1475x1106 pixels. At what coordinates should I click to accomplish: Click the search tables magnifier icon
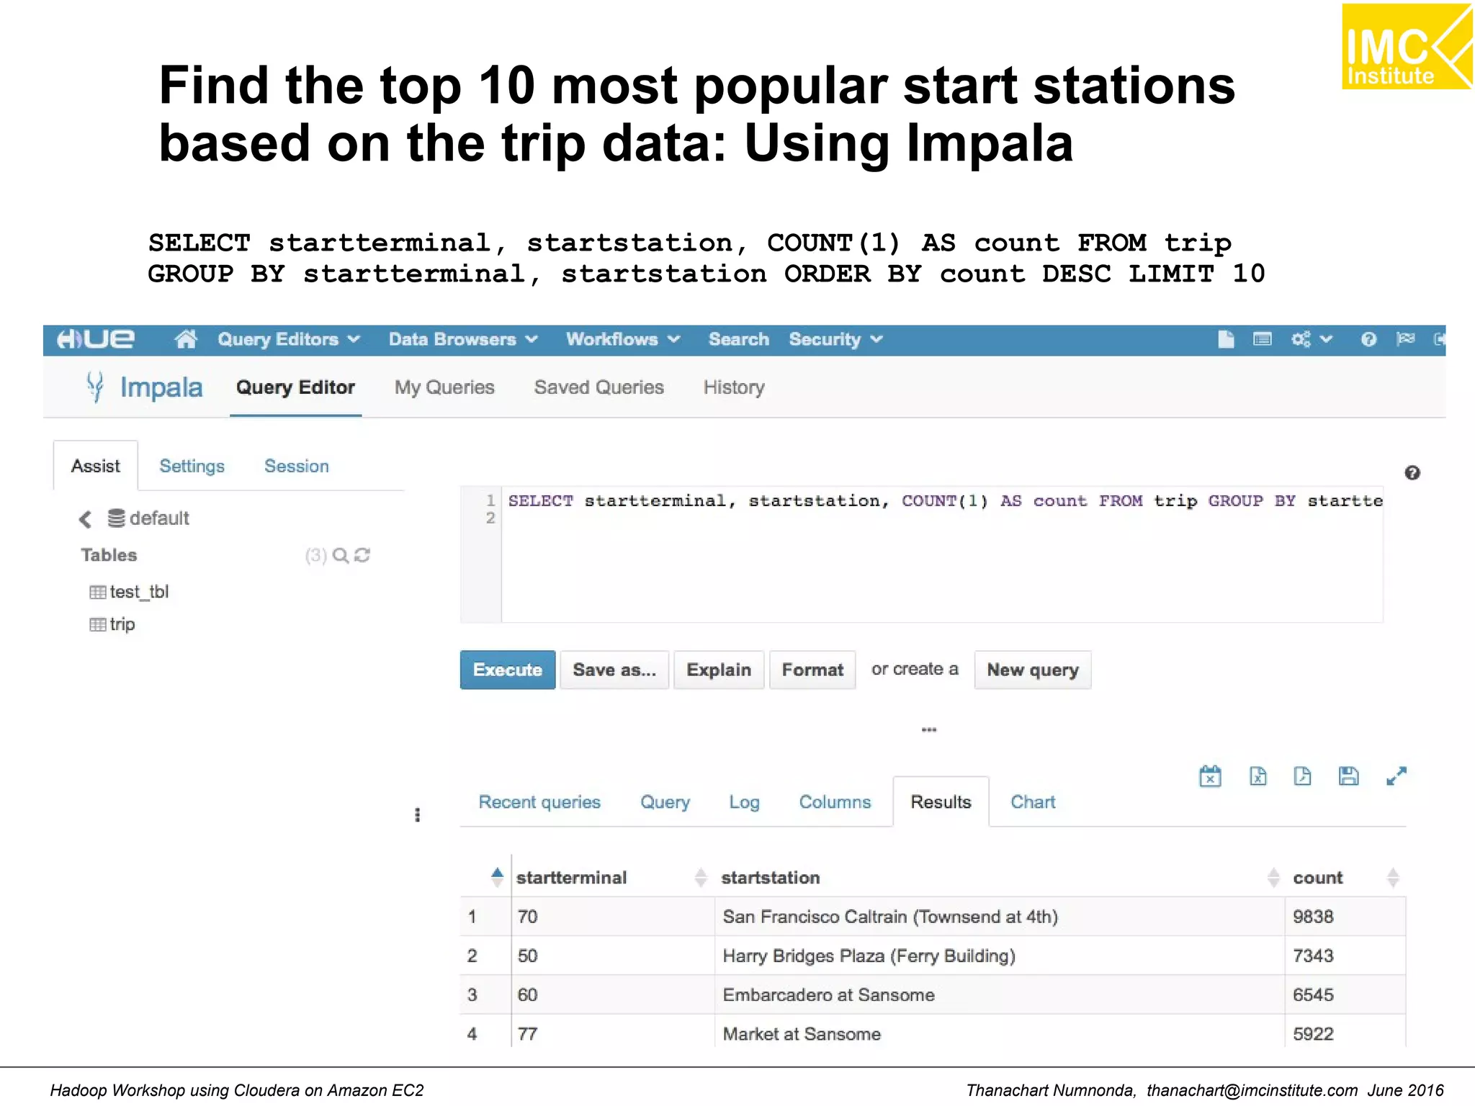(341, 555)
